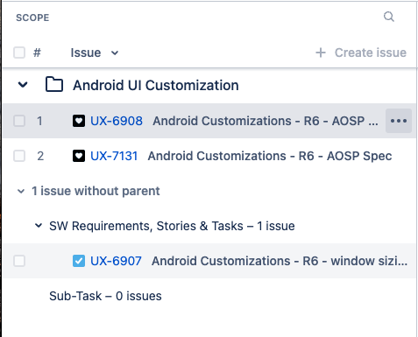Toggle the select-all checkbox in header

tap(19, 53)
